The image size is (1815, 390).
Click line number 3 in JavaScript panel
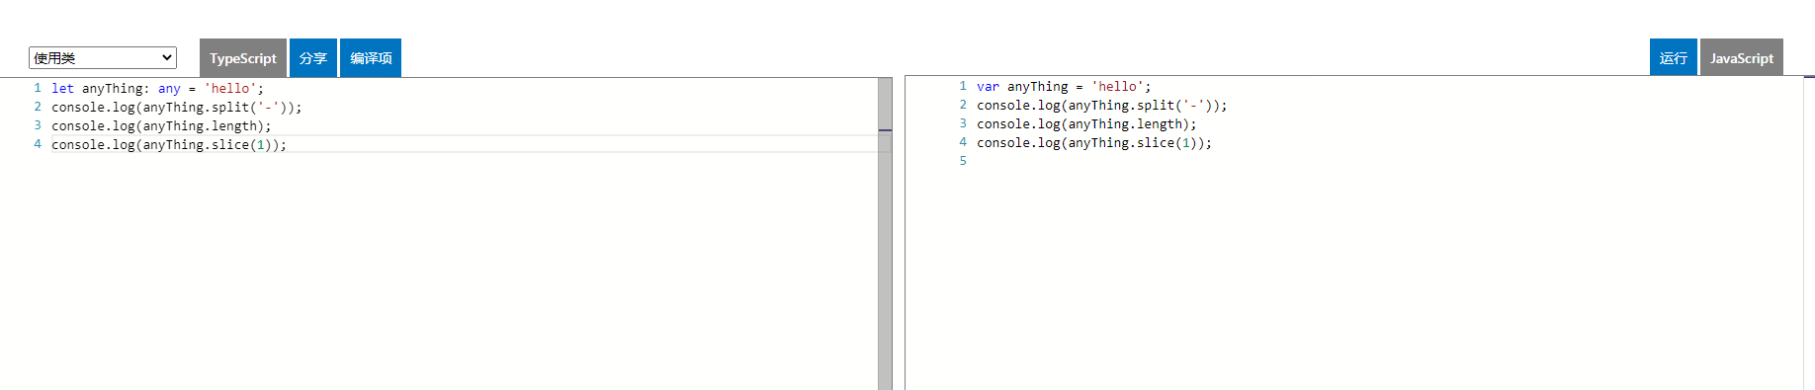(963, 123)
